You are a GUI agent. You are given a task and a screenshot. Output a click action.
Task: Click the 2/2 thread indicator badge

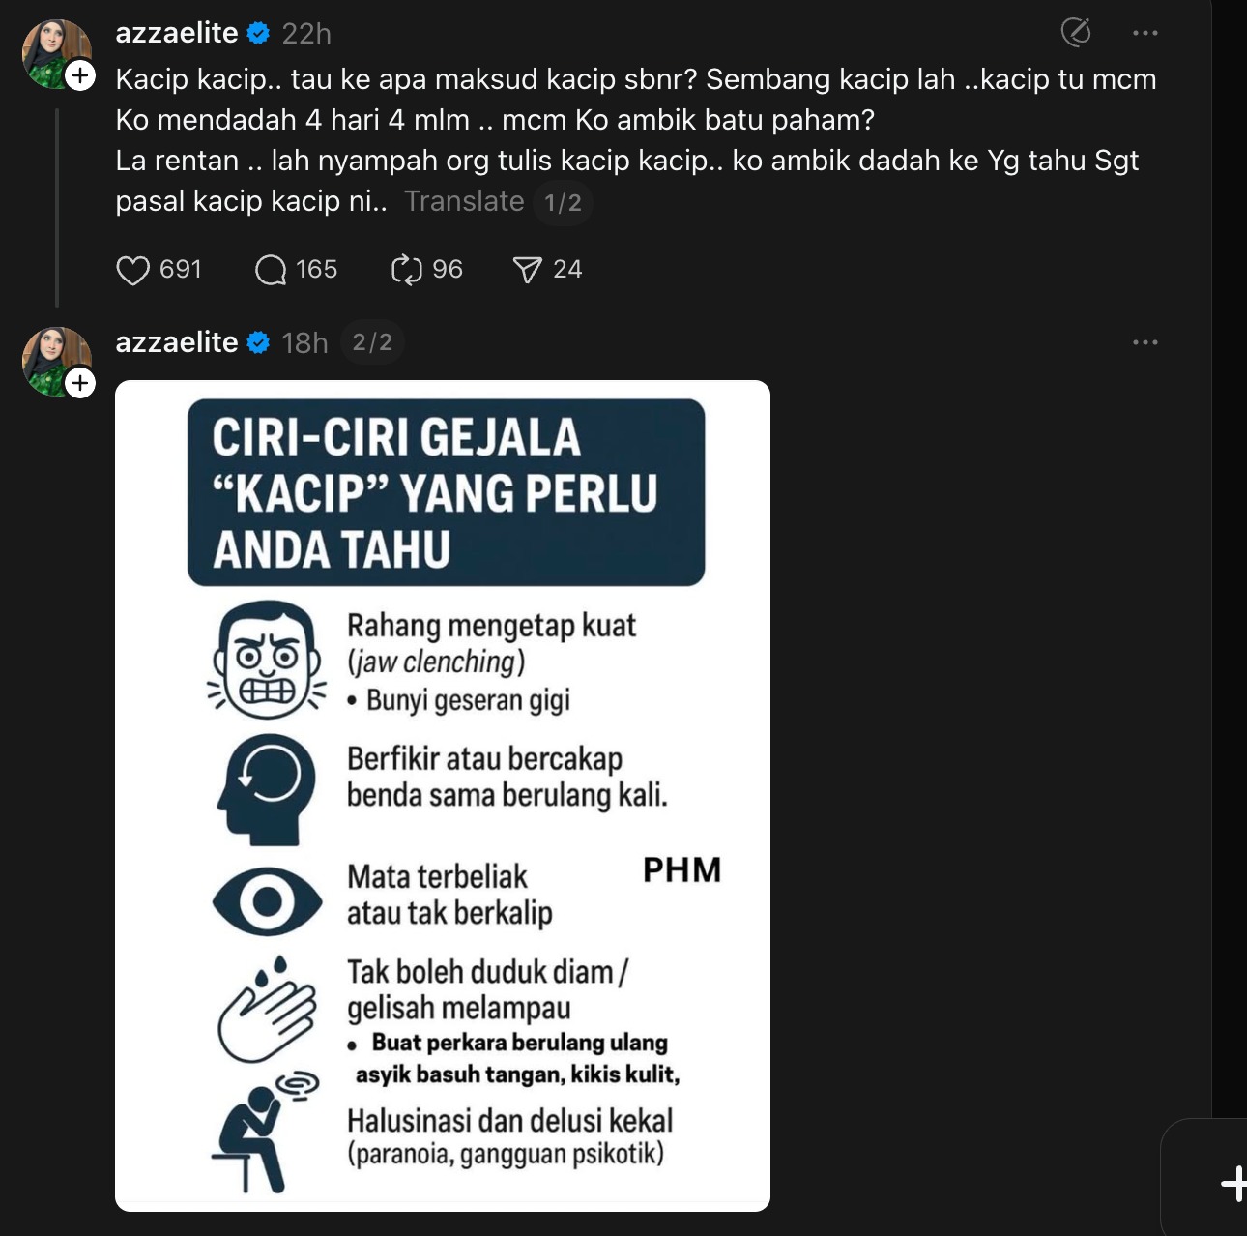point(372,342)
